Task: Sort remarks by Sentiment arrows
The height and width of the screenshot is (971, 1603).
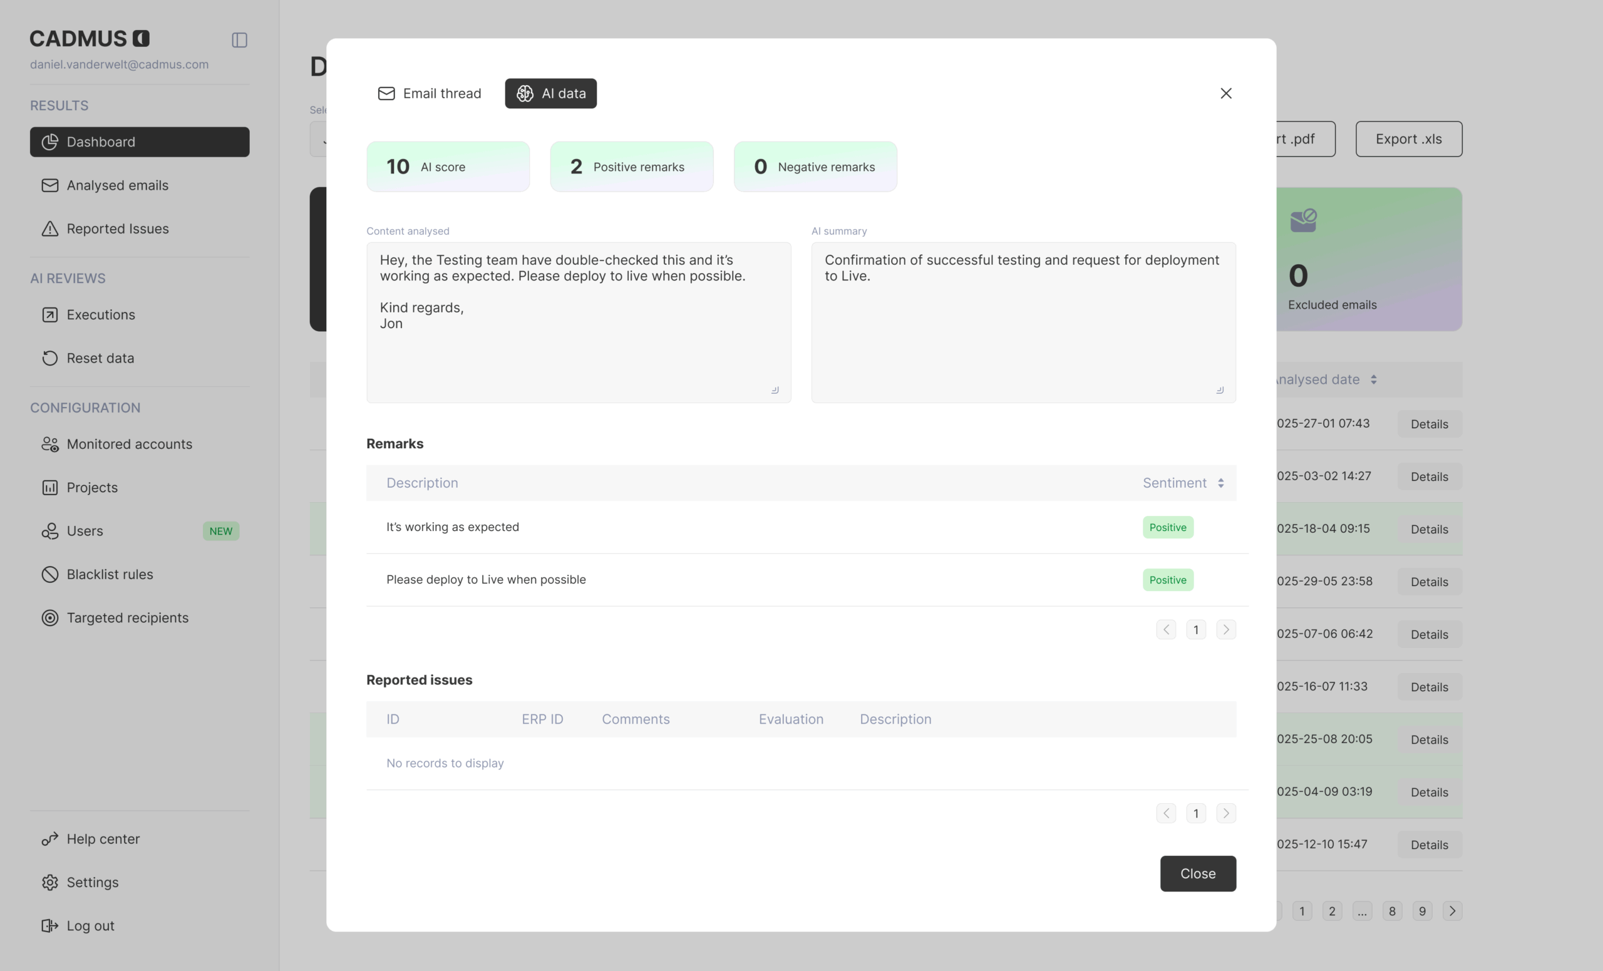Action: pos(1220,483)
